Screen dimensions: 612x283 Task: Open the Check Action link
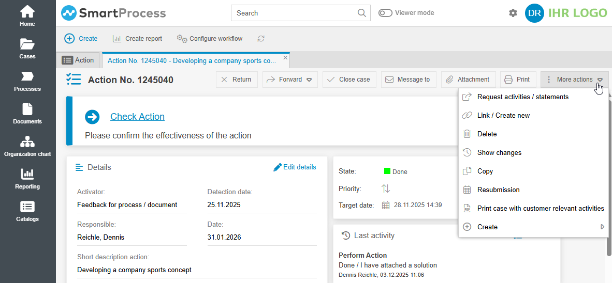(x=137, y=117)
